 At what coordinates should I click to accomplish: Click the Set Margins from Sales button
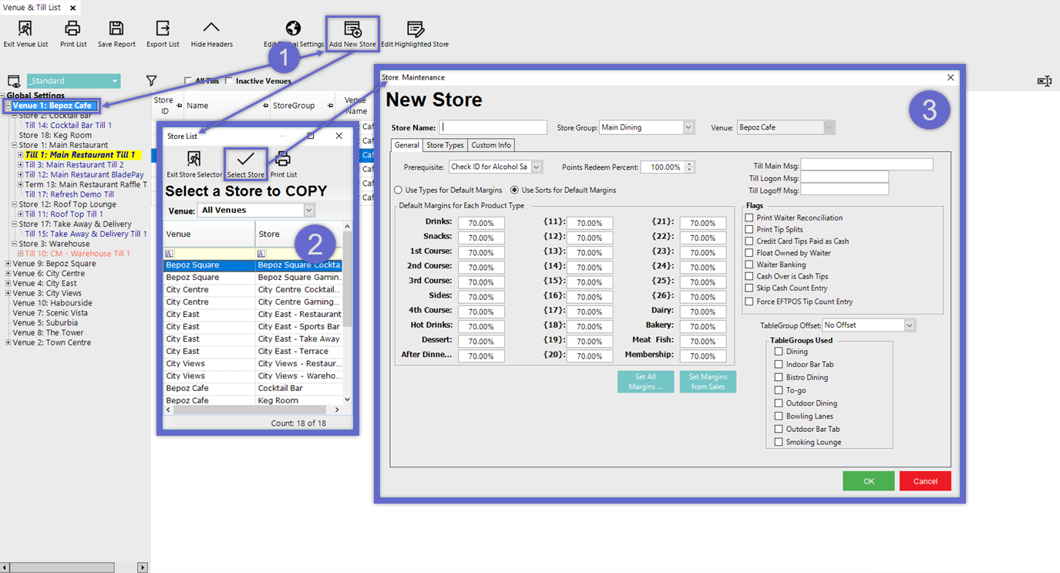[x=708, y=382]
